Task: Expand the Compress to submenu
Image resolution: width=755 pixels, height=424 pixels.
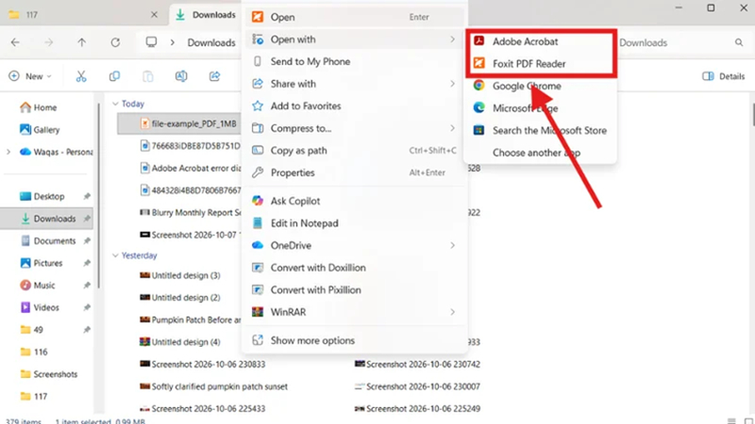Action: [355, 128]
